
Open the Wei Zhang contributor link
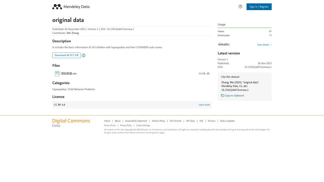pyautogui.click(x=73, y=33)
